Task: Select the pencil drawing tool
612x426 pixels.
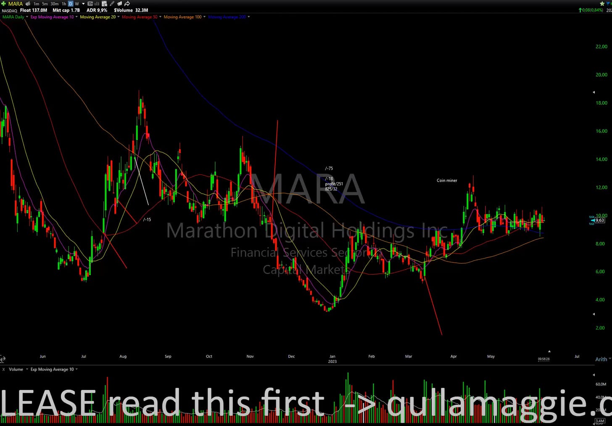Action: (x=112, y=4)
